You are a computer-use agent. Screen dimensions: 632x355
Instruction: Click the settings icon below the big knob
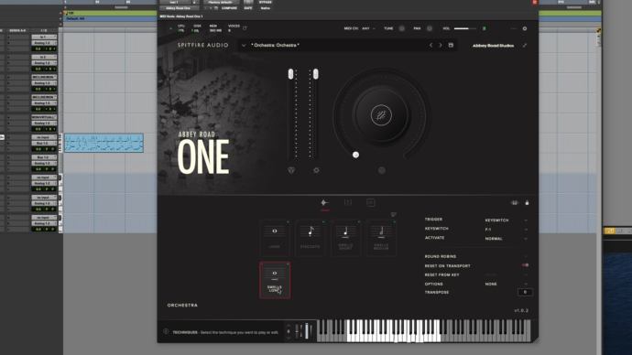click(382, 171)
